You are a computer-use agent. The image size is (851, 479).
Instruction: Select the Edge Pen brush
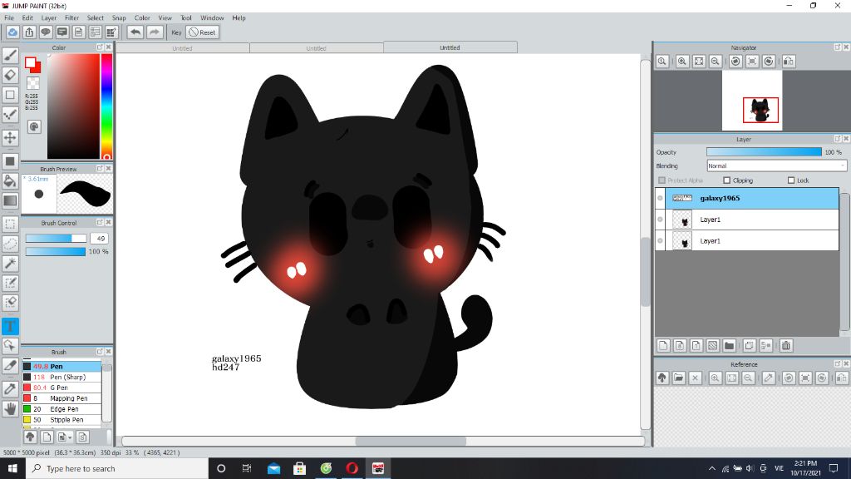pos(61,409)
